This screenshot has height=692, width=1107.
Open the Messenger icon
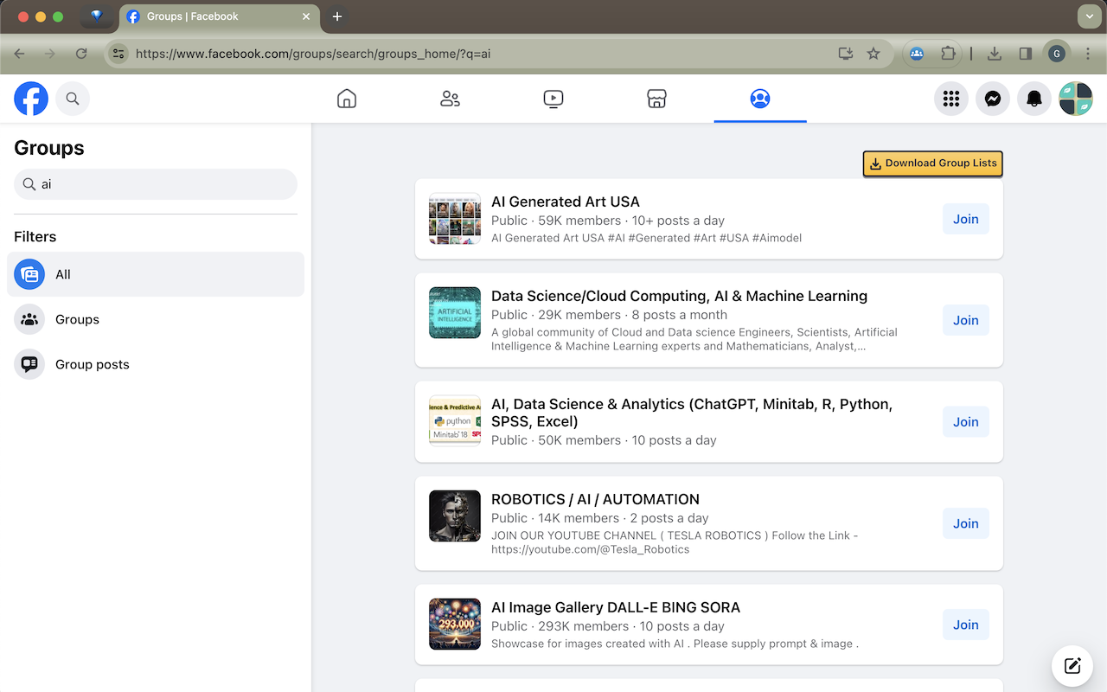coord(993,99)
